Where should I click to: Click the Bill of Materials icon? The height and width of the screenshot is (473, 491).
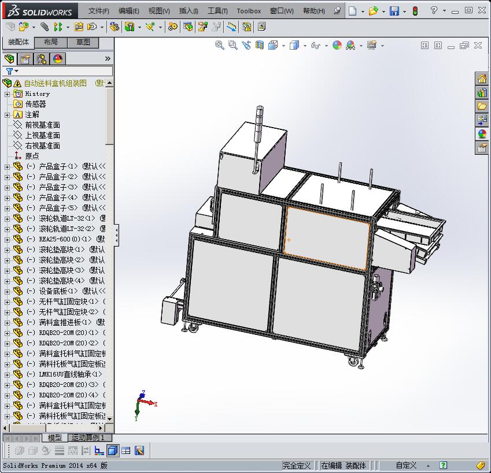pyautogui.click(x=188, y=27)
